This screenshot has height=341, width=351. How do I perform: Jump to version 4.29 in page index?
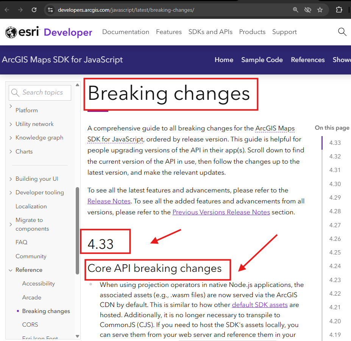coord(335,198)
